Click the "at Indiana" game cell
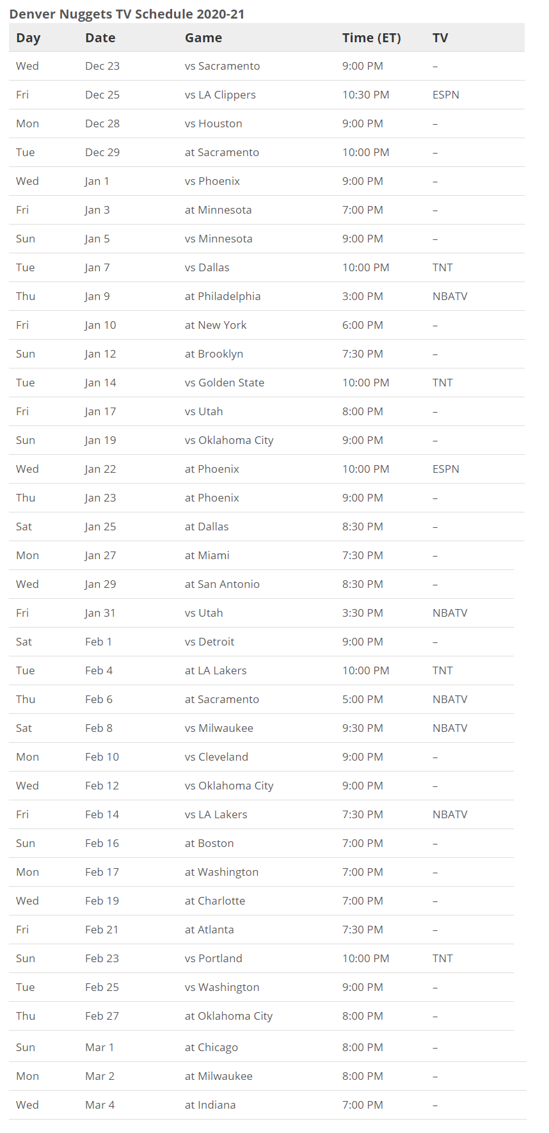 click(211, 1105)
